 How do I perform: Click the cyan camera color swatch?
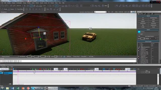point(139,32)
